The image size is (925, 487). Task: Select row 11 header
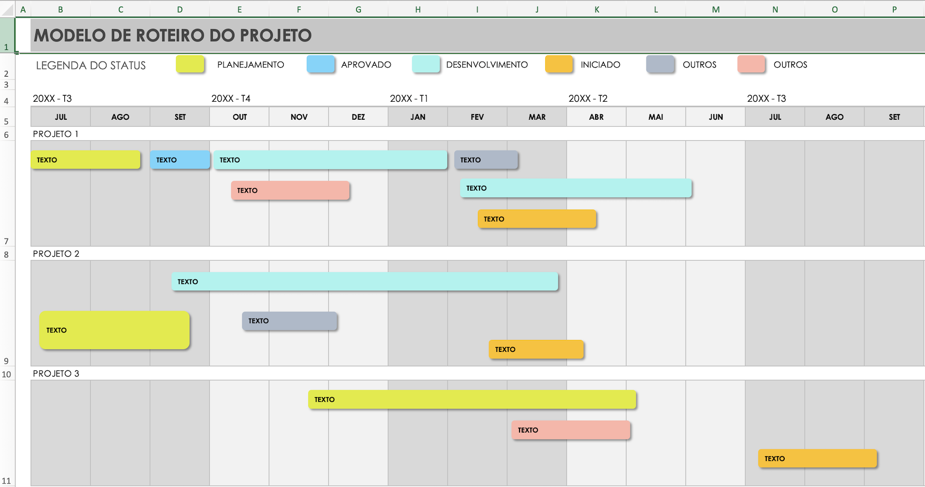coord(7,433)
